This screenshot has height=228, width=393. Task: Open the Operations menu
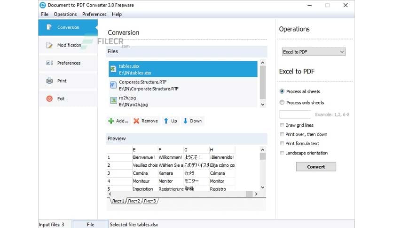coord(65,14)
